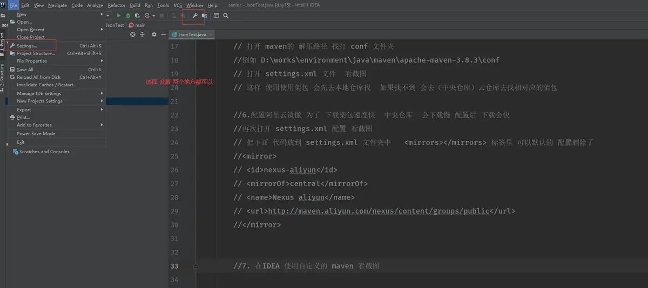648x288 pixels.
Task: Click JsonTest class breadcrumb
Action: tap(114, 25)
